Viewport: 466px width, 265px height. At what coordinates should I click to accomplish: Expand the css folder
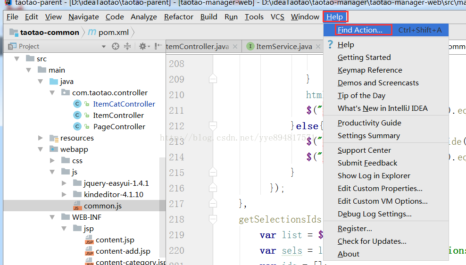click(52, 160)
